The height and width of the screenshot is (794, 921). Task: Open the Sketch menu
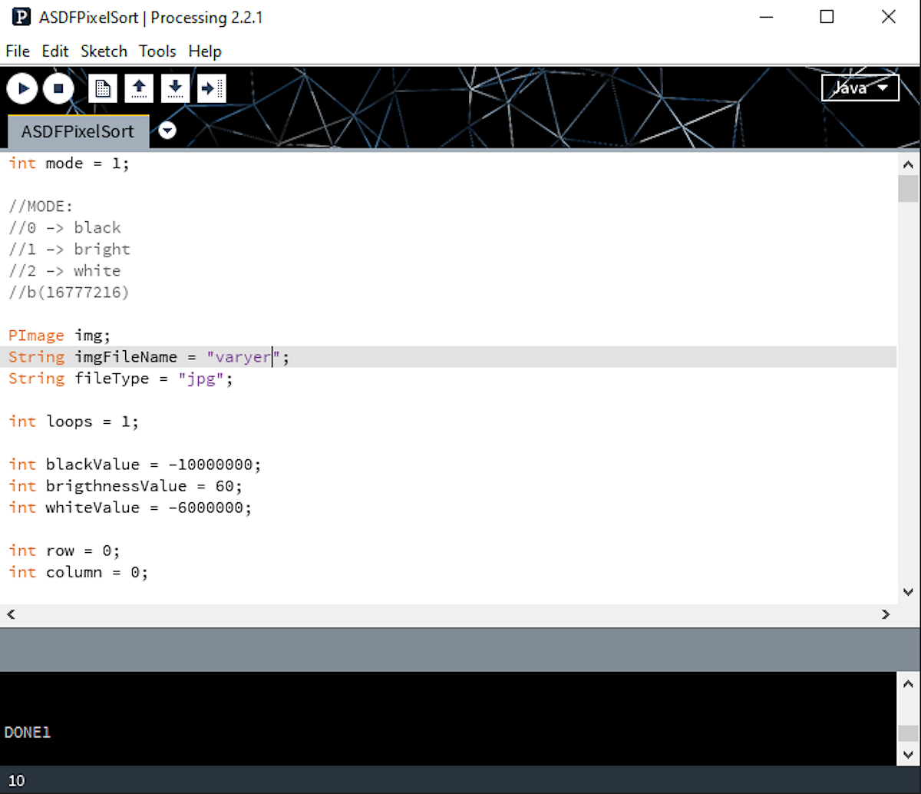pos(104,51)
